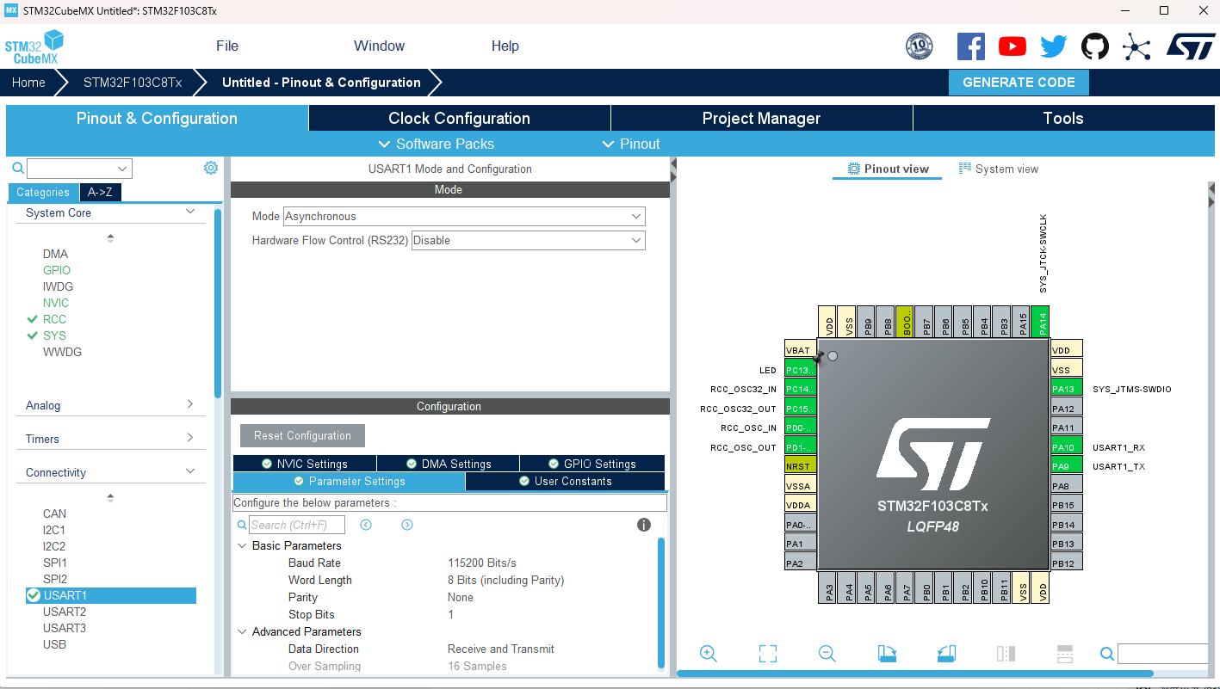The width and height of the screenshot is (1220, 689).
Task: Click the pin search magnifier icon
Action: click(x=1107, y=655)
